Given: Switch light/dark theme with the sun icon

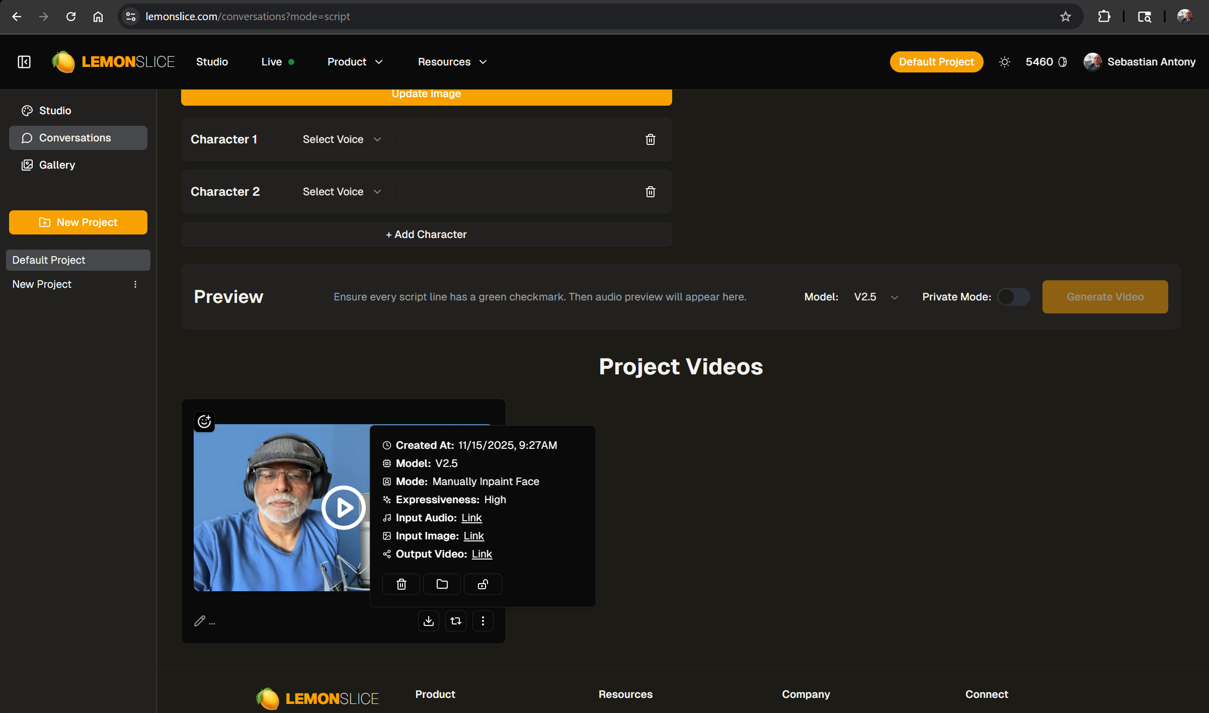Looking at the screenshot, I should click(1004, 62).
